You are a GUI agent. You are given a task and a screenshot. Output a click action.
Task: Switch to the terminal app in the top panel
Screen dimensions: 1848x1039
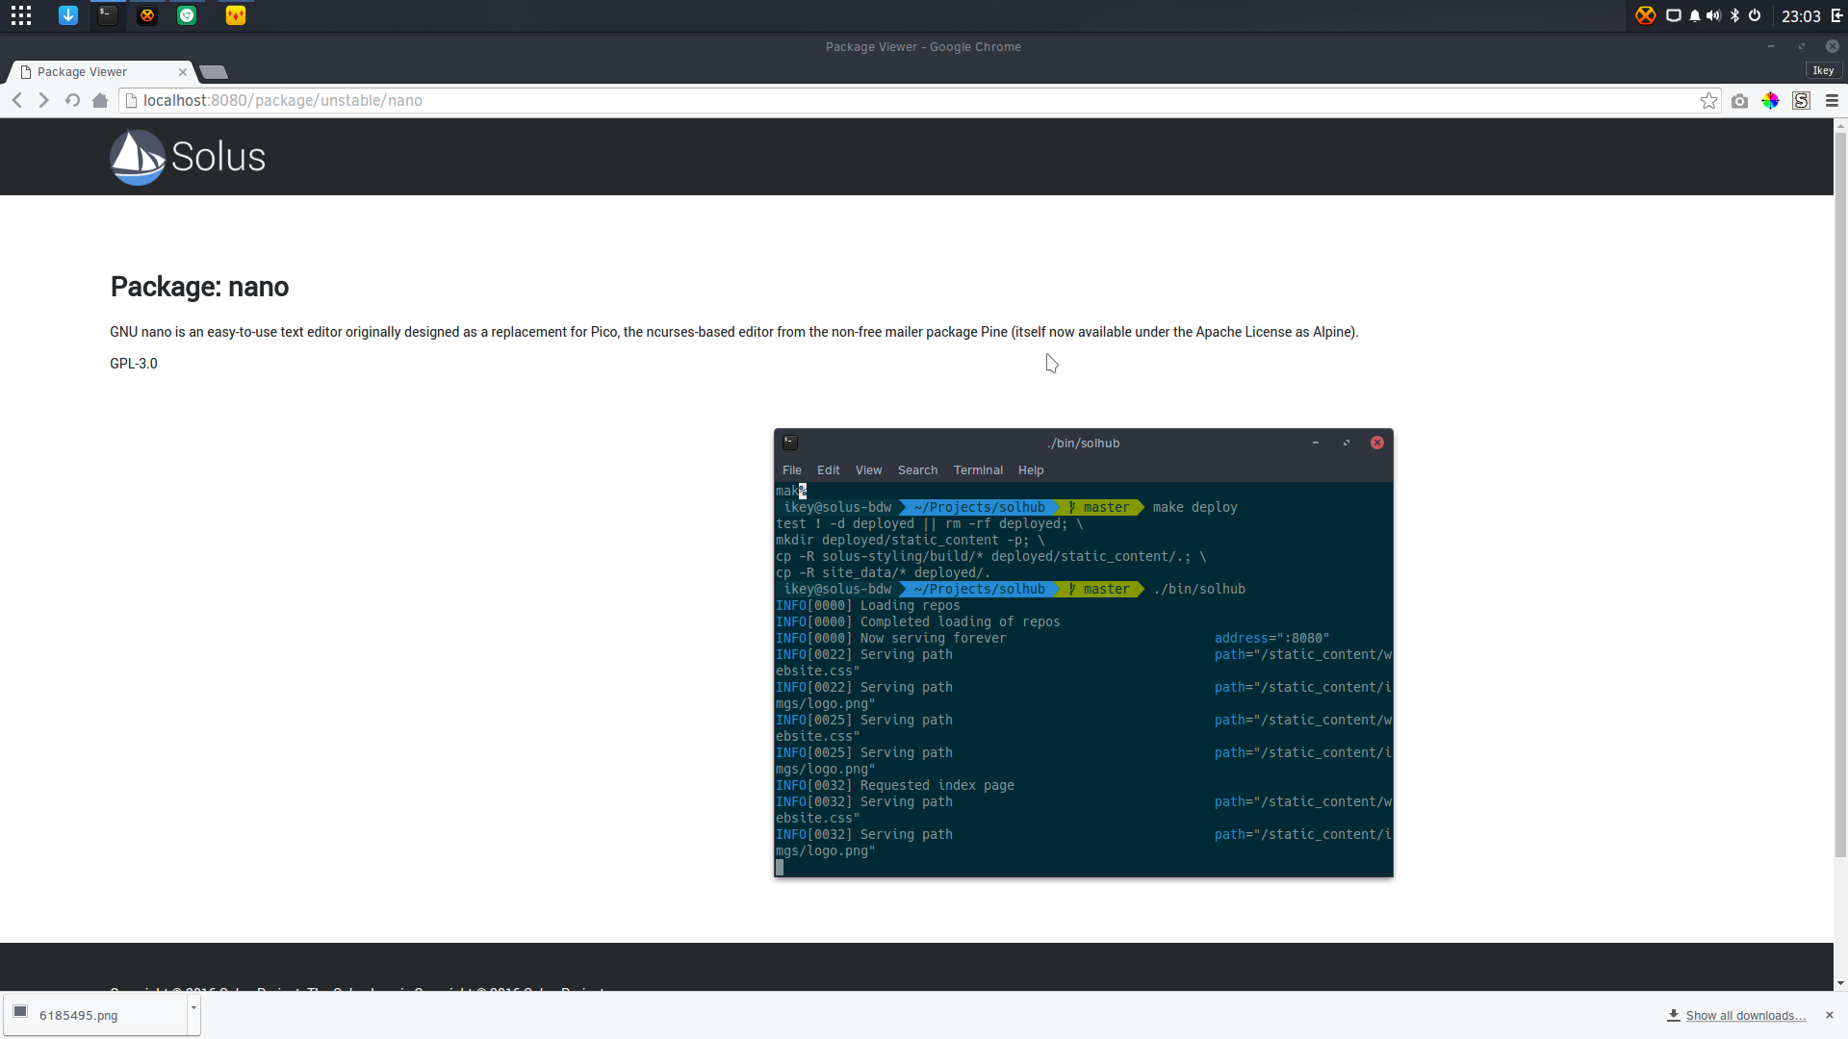[108, 15]
